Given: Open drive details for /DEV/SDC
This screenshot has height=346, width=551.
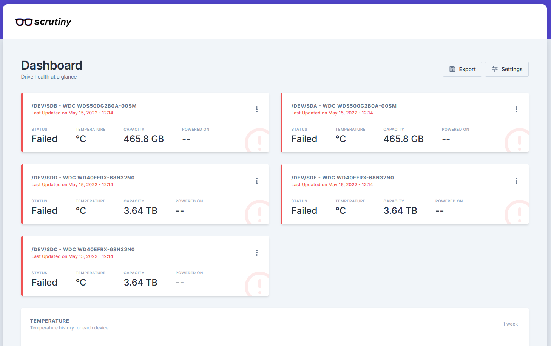Looking at the screenshot, I should click(84, 249).
